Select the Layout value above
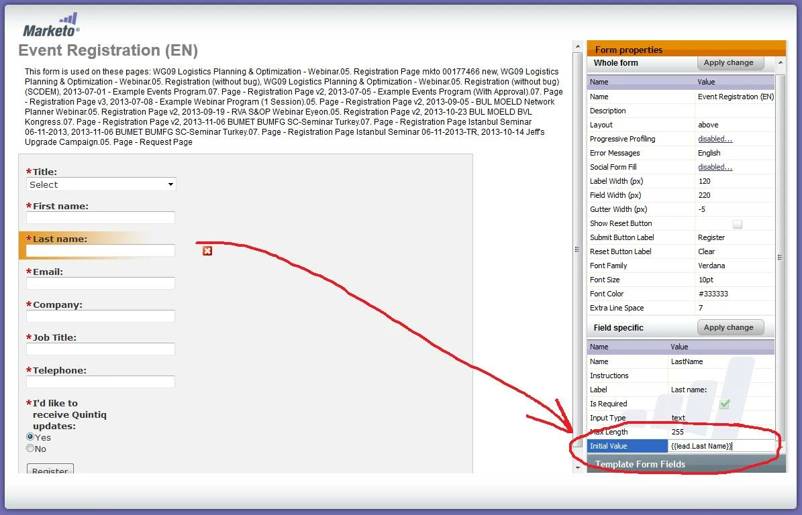Image resolution: width=802 pixels, height=515 pixels. click(709, 125)
